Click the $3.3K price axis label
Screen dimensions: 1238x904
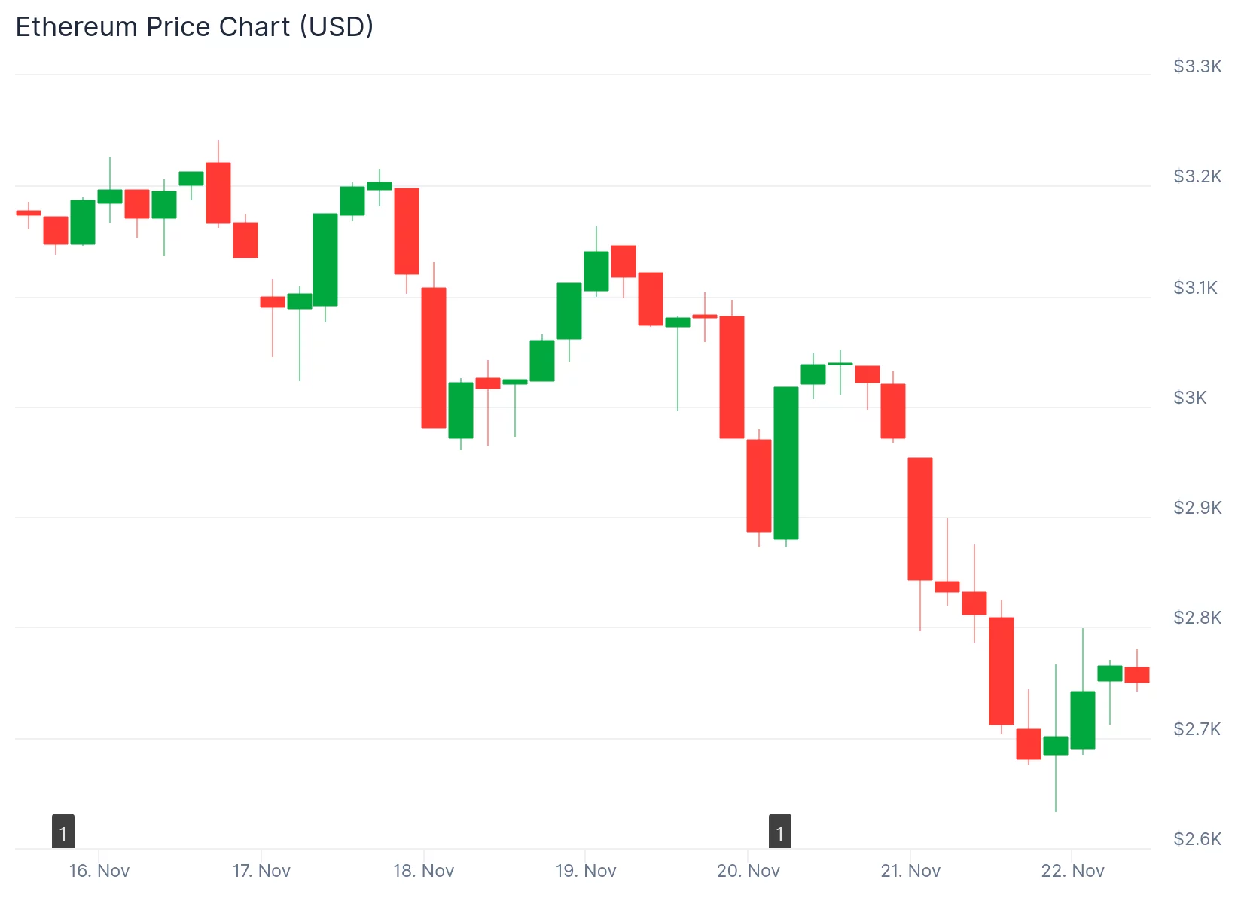(1197, 66)
